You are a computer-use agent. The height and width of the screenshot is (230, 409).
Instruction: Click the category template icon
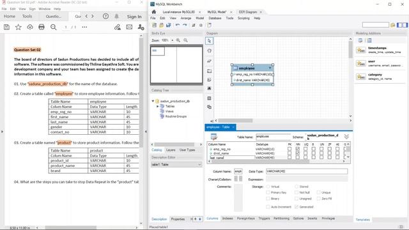[x=361, y=77]
